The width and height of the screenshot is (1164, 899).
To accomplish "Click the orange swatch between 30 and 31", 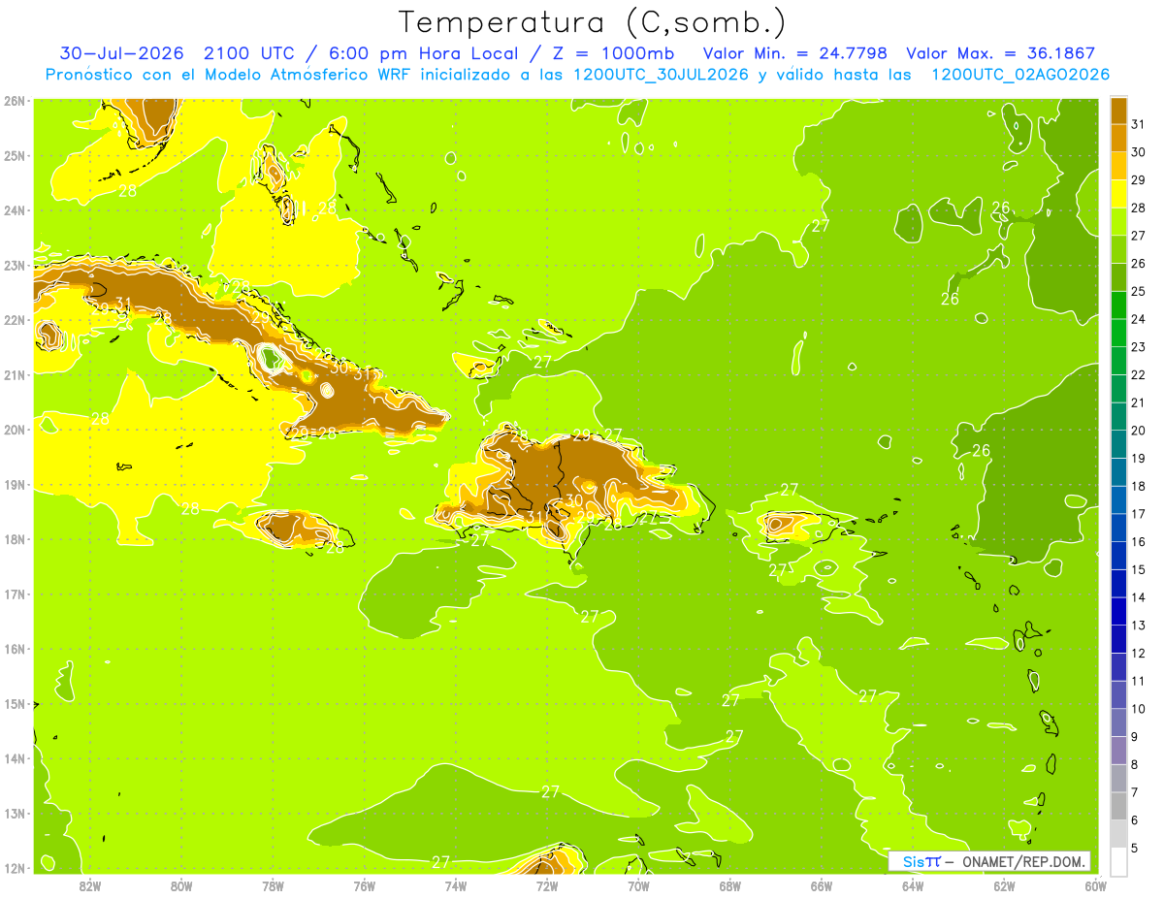I will coord(1118,139).
